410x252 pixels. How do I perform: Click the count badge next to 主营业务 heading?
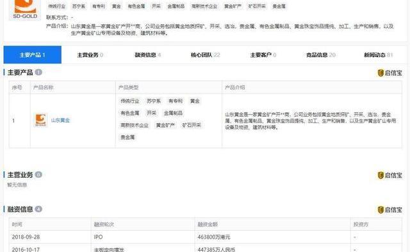[x=38, y=174]
